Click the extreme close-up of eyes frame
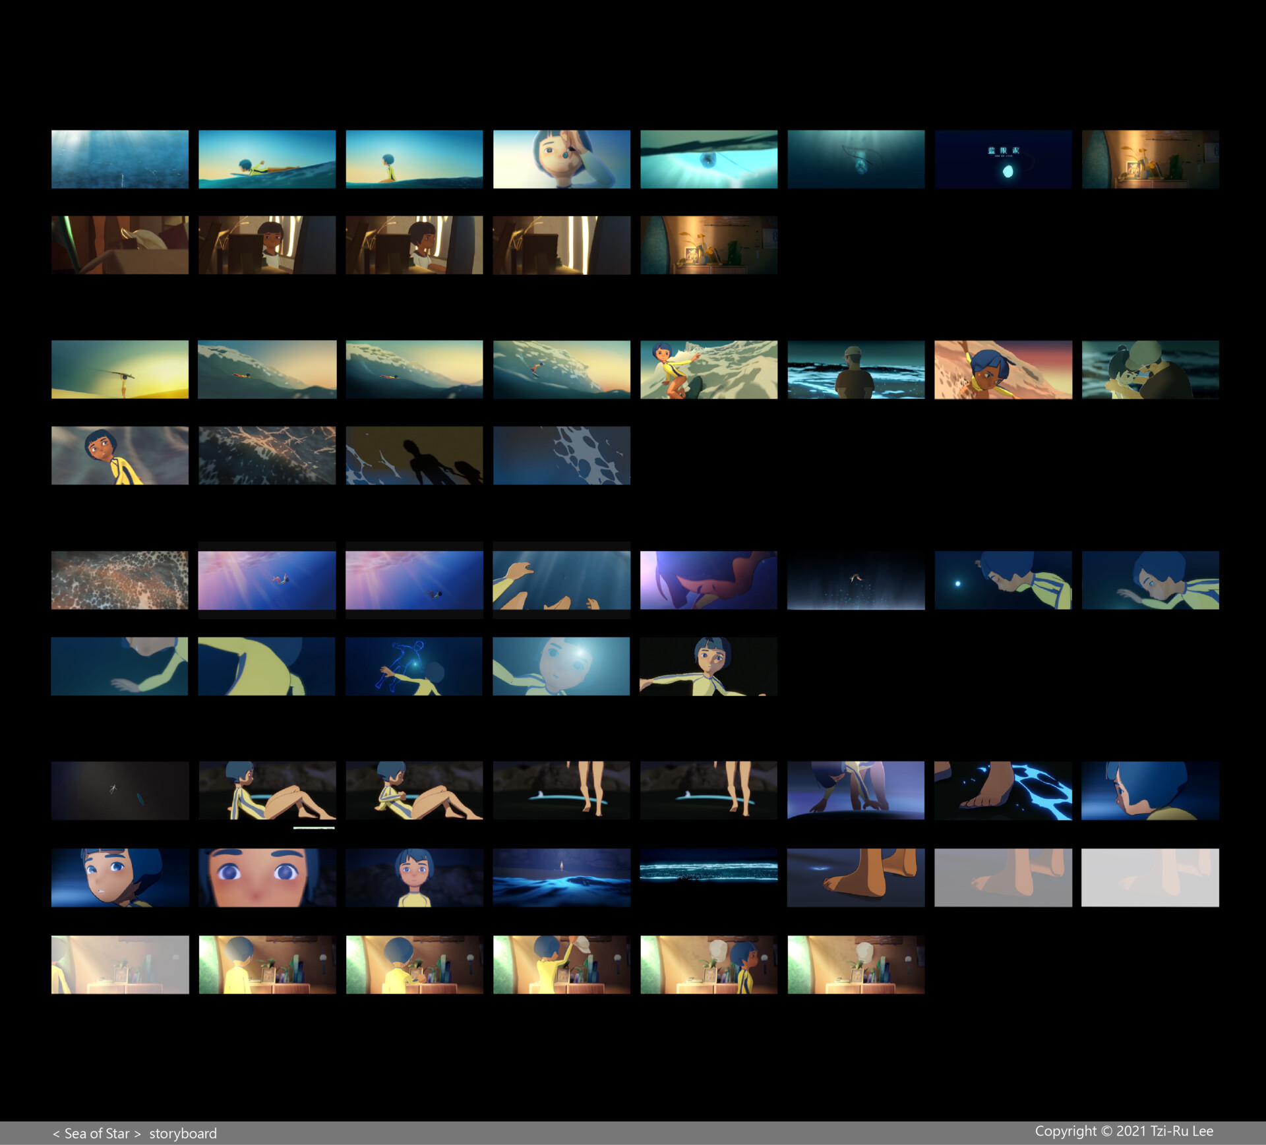This screenshot has height=1145, width=1266. pyautogui.click(x=266, y=877)
